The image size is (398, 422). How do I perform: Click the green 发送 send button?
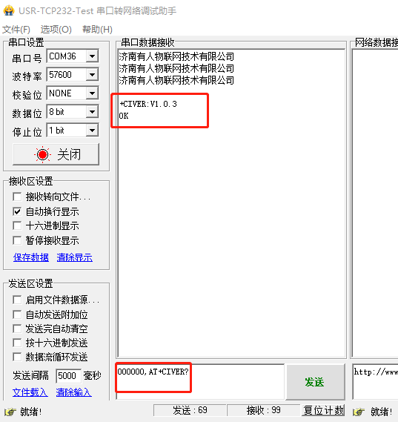pyautogui.click(x=315, y=382)
